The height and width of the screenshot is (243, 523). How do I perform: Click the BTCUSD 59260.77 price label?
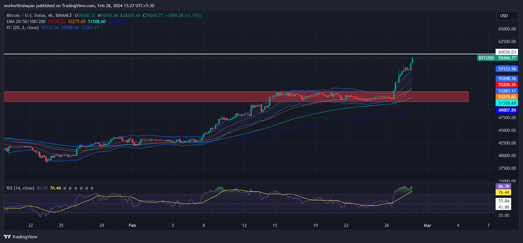(x=497, y=58)
